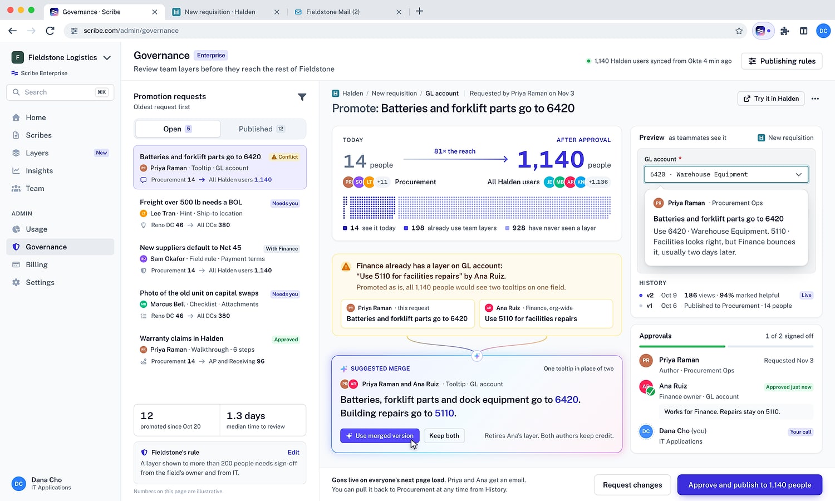The image size is (835, 501).
Task: Click Try it in Halden button
Action: pos(771,99)
